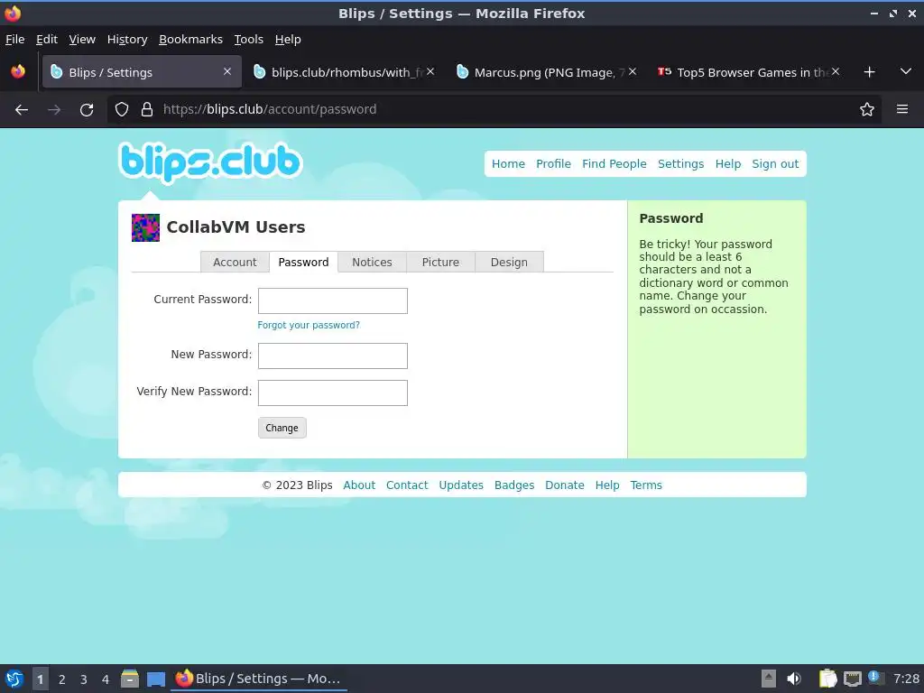Click the blips.club logo
The height and width of the screenshot is (693, 924).
coord(210,162)
